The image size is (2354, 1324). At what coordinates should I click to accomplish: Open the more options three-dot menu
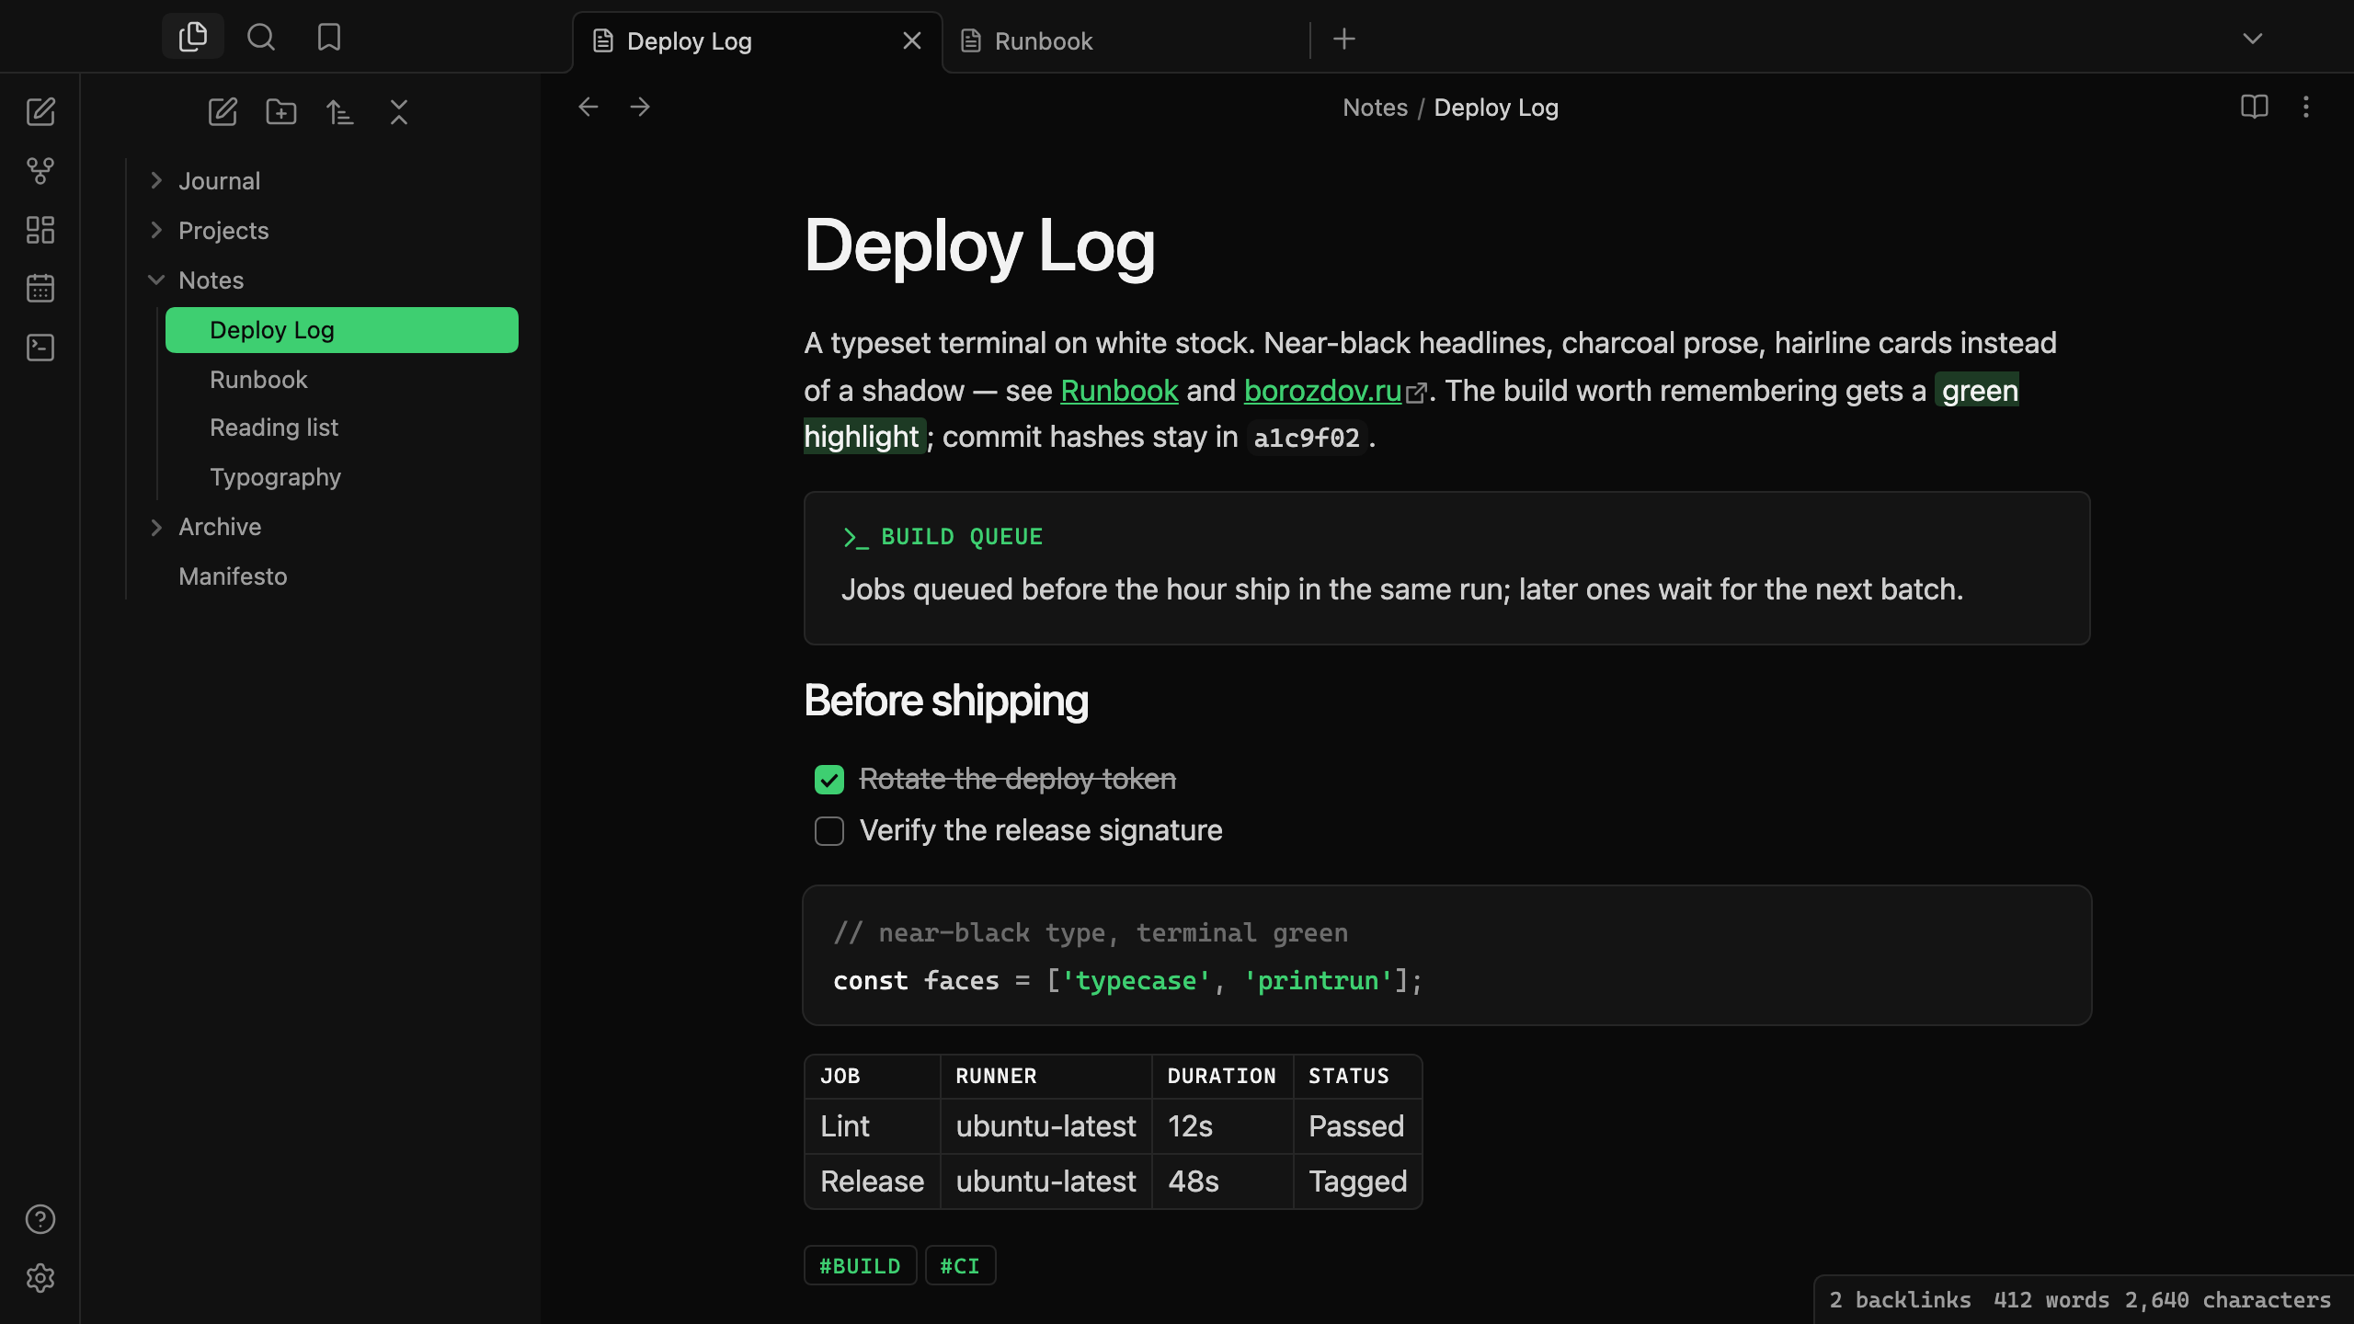2306,108
